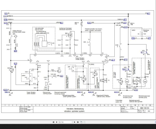Select the 'Fußschalter' foot switch label
Screen dimensions: 156x129
119,100
